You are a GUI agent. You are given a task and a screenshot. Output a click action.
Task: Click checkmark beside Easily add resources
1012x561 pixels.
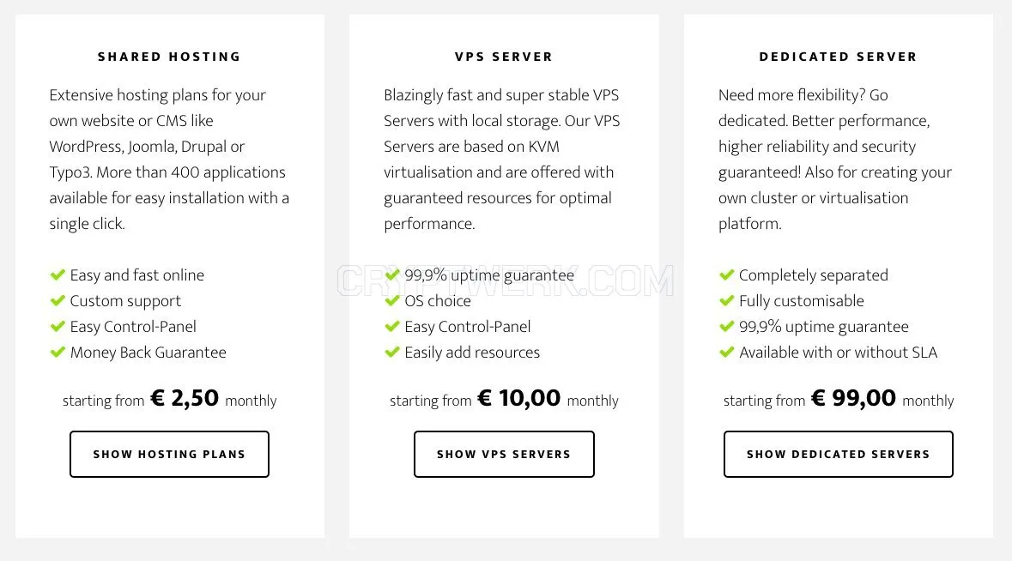pyautogui.click(x=391, y=353)
